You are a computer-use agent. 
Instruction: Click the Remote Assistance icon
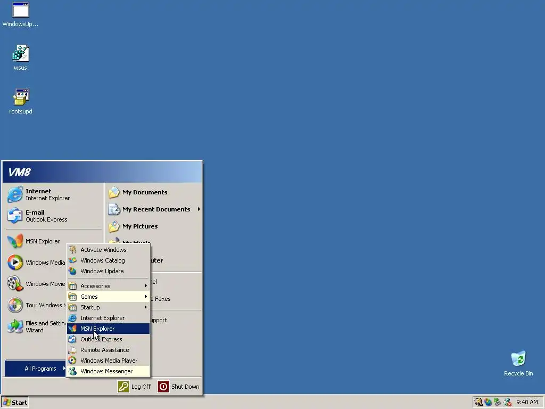click(72, 350)
